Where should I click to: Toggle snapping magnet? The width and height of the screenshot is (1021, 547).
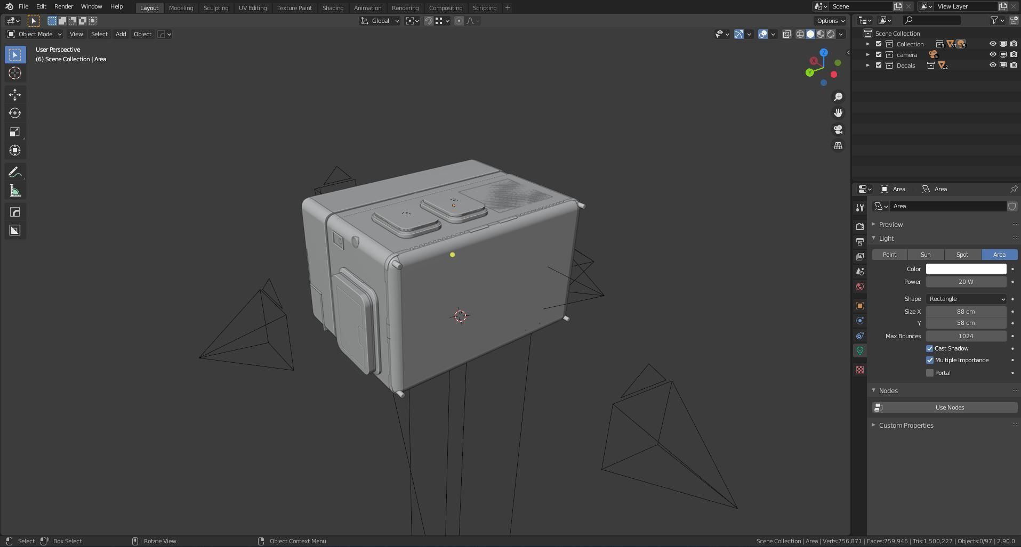pyautogui.click(x=429, y=21)
